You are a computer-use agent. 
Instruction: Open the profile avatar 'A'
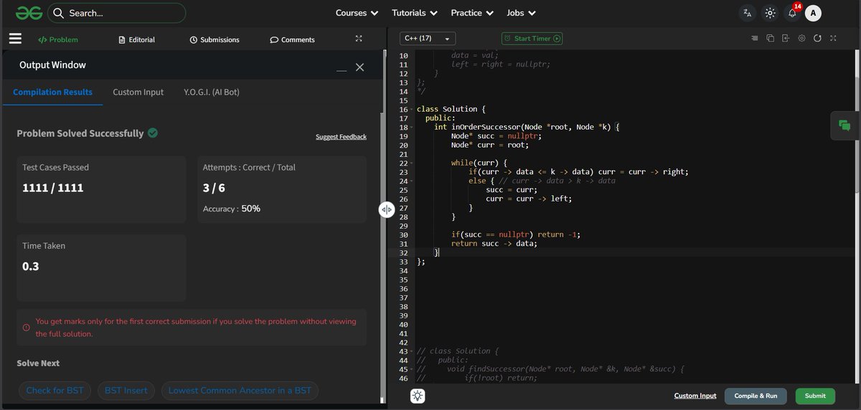pos(813,13)
